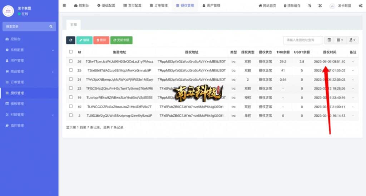Open 基础配置 in the top navigation

(x=106, y=6)
